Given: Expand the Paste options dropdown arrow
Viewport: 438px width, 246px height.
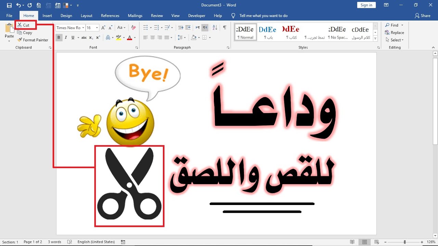Looking at the screenshot, I should (x=9, y=41).
